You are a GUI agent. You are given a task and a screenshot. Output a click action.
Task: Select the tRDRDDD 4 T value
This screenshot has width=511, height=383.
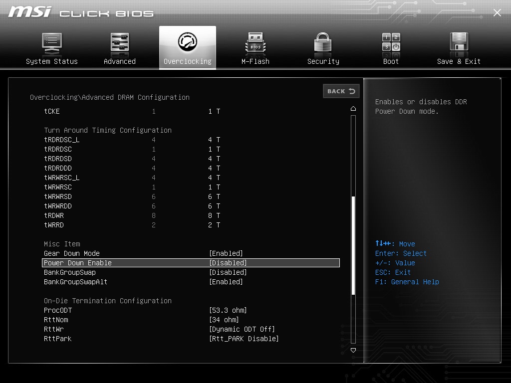tap(214, 168)
